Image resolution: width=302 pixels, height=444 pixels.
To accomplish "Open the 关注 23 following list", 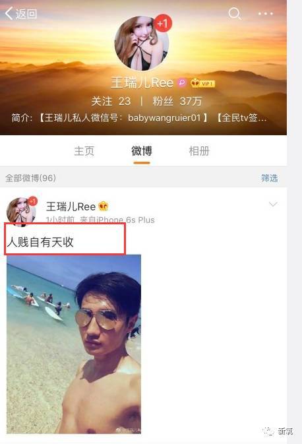I will click(x=111, y=101).
